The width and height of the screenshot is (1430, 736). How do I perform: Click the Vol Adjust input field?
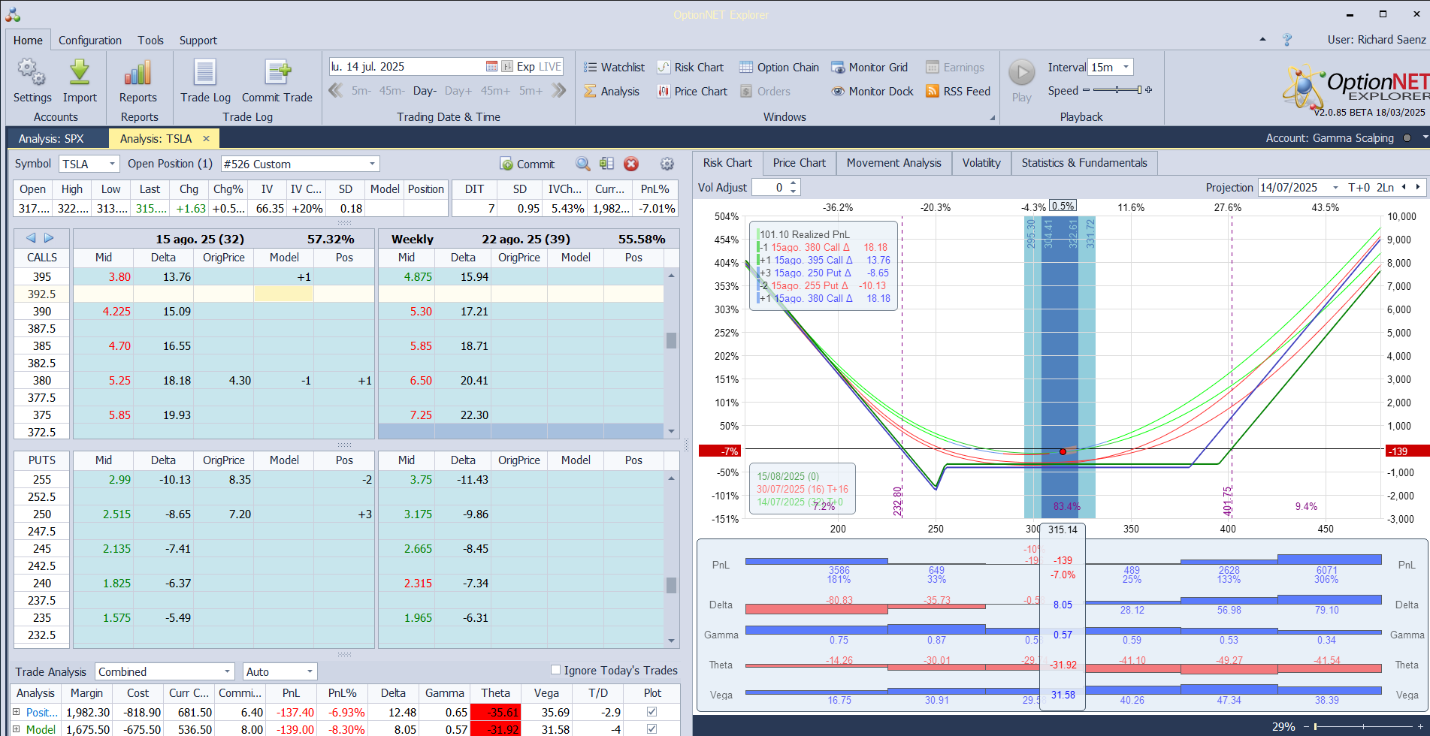pyautogui.click(x=770, y=187)
